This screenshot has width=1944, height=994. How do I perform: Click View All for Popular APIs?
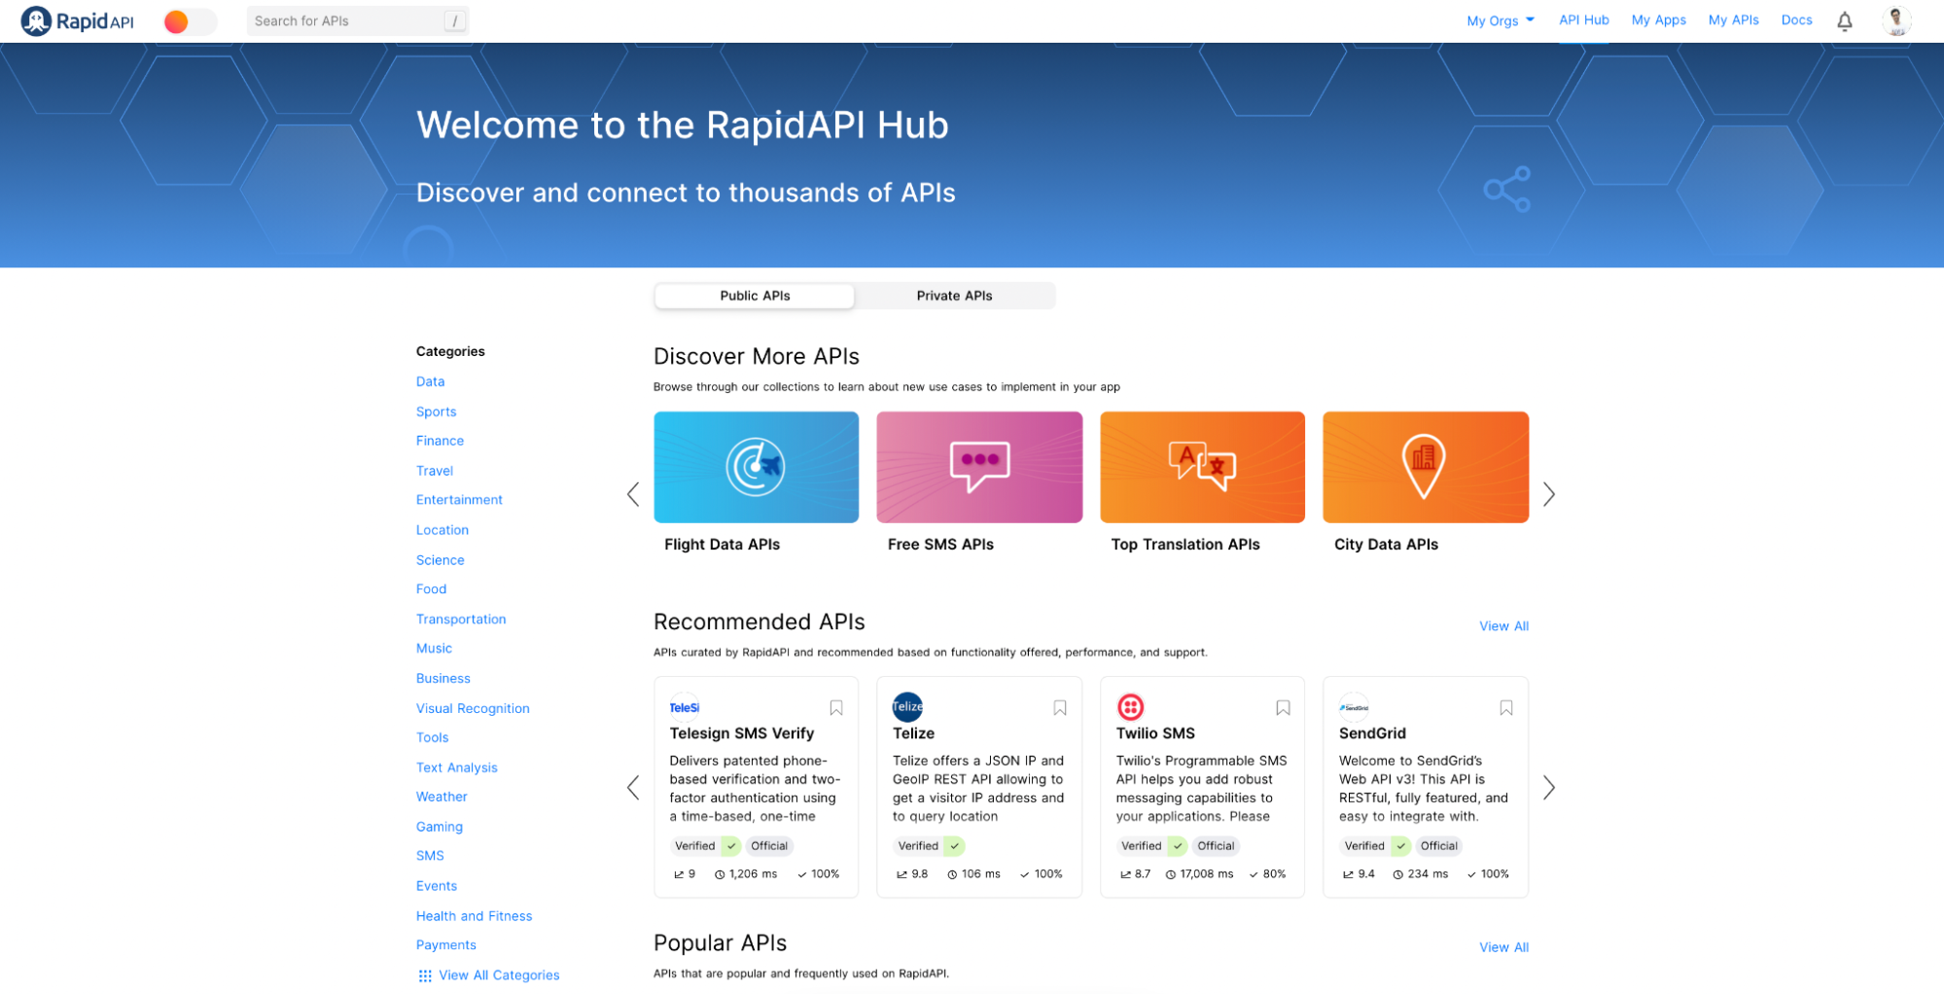click(x=1503, y=948)
